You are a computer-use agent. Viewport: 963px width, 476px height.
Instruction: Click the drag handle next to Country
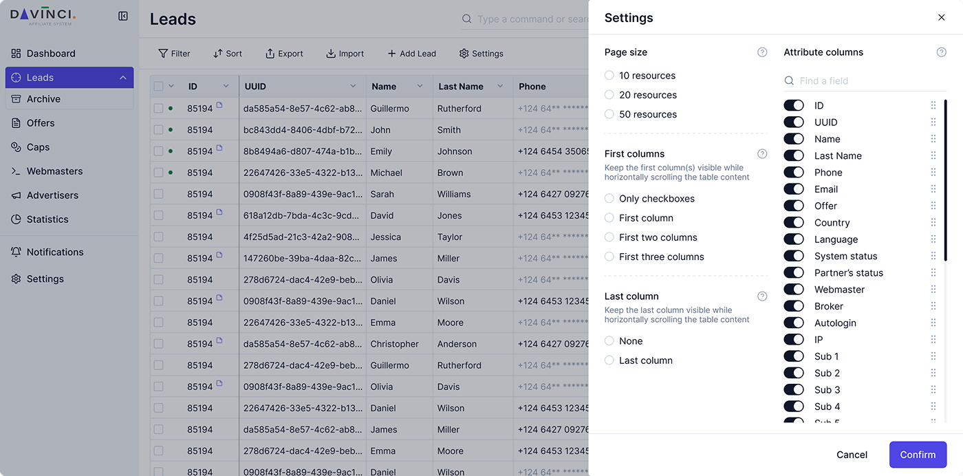pos(933,223)
